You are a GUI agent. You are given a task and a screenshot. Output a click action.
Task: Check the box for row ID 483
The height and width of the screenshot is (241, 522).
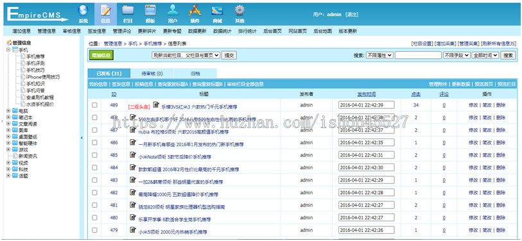click(x=94, y=180)
